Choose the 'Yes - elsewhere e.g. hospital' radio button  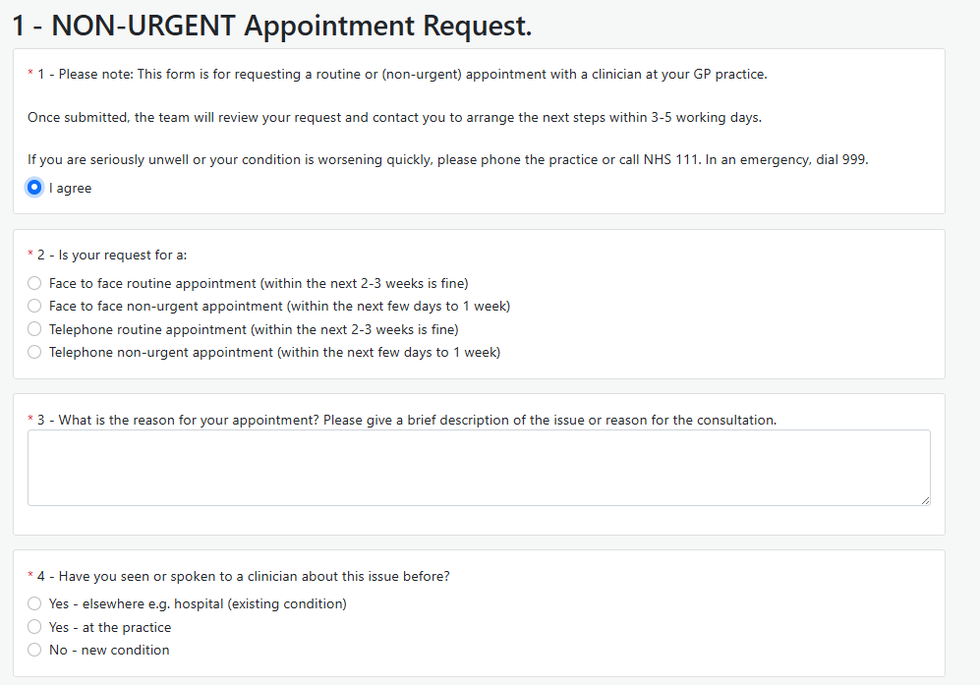pos(34,603)
